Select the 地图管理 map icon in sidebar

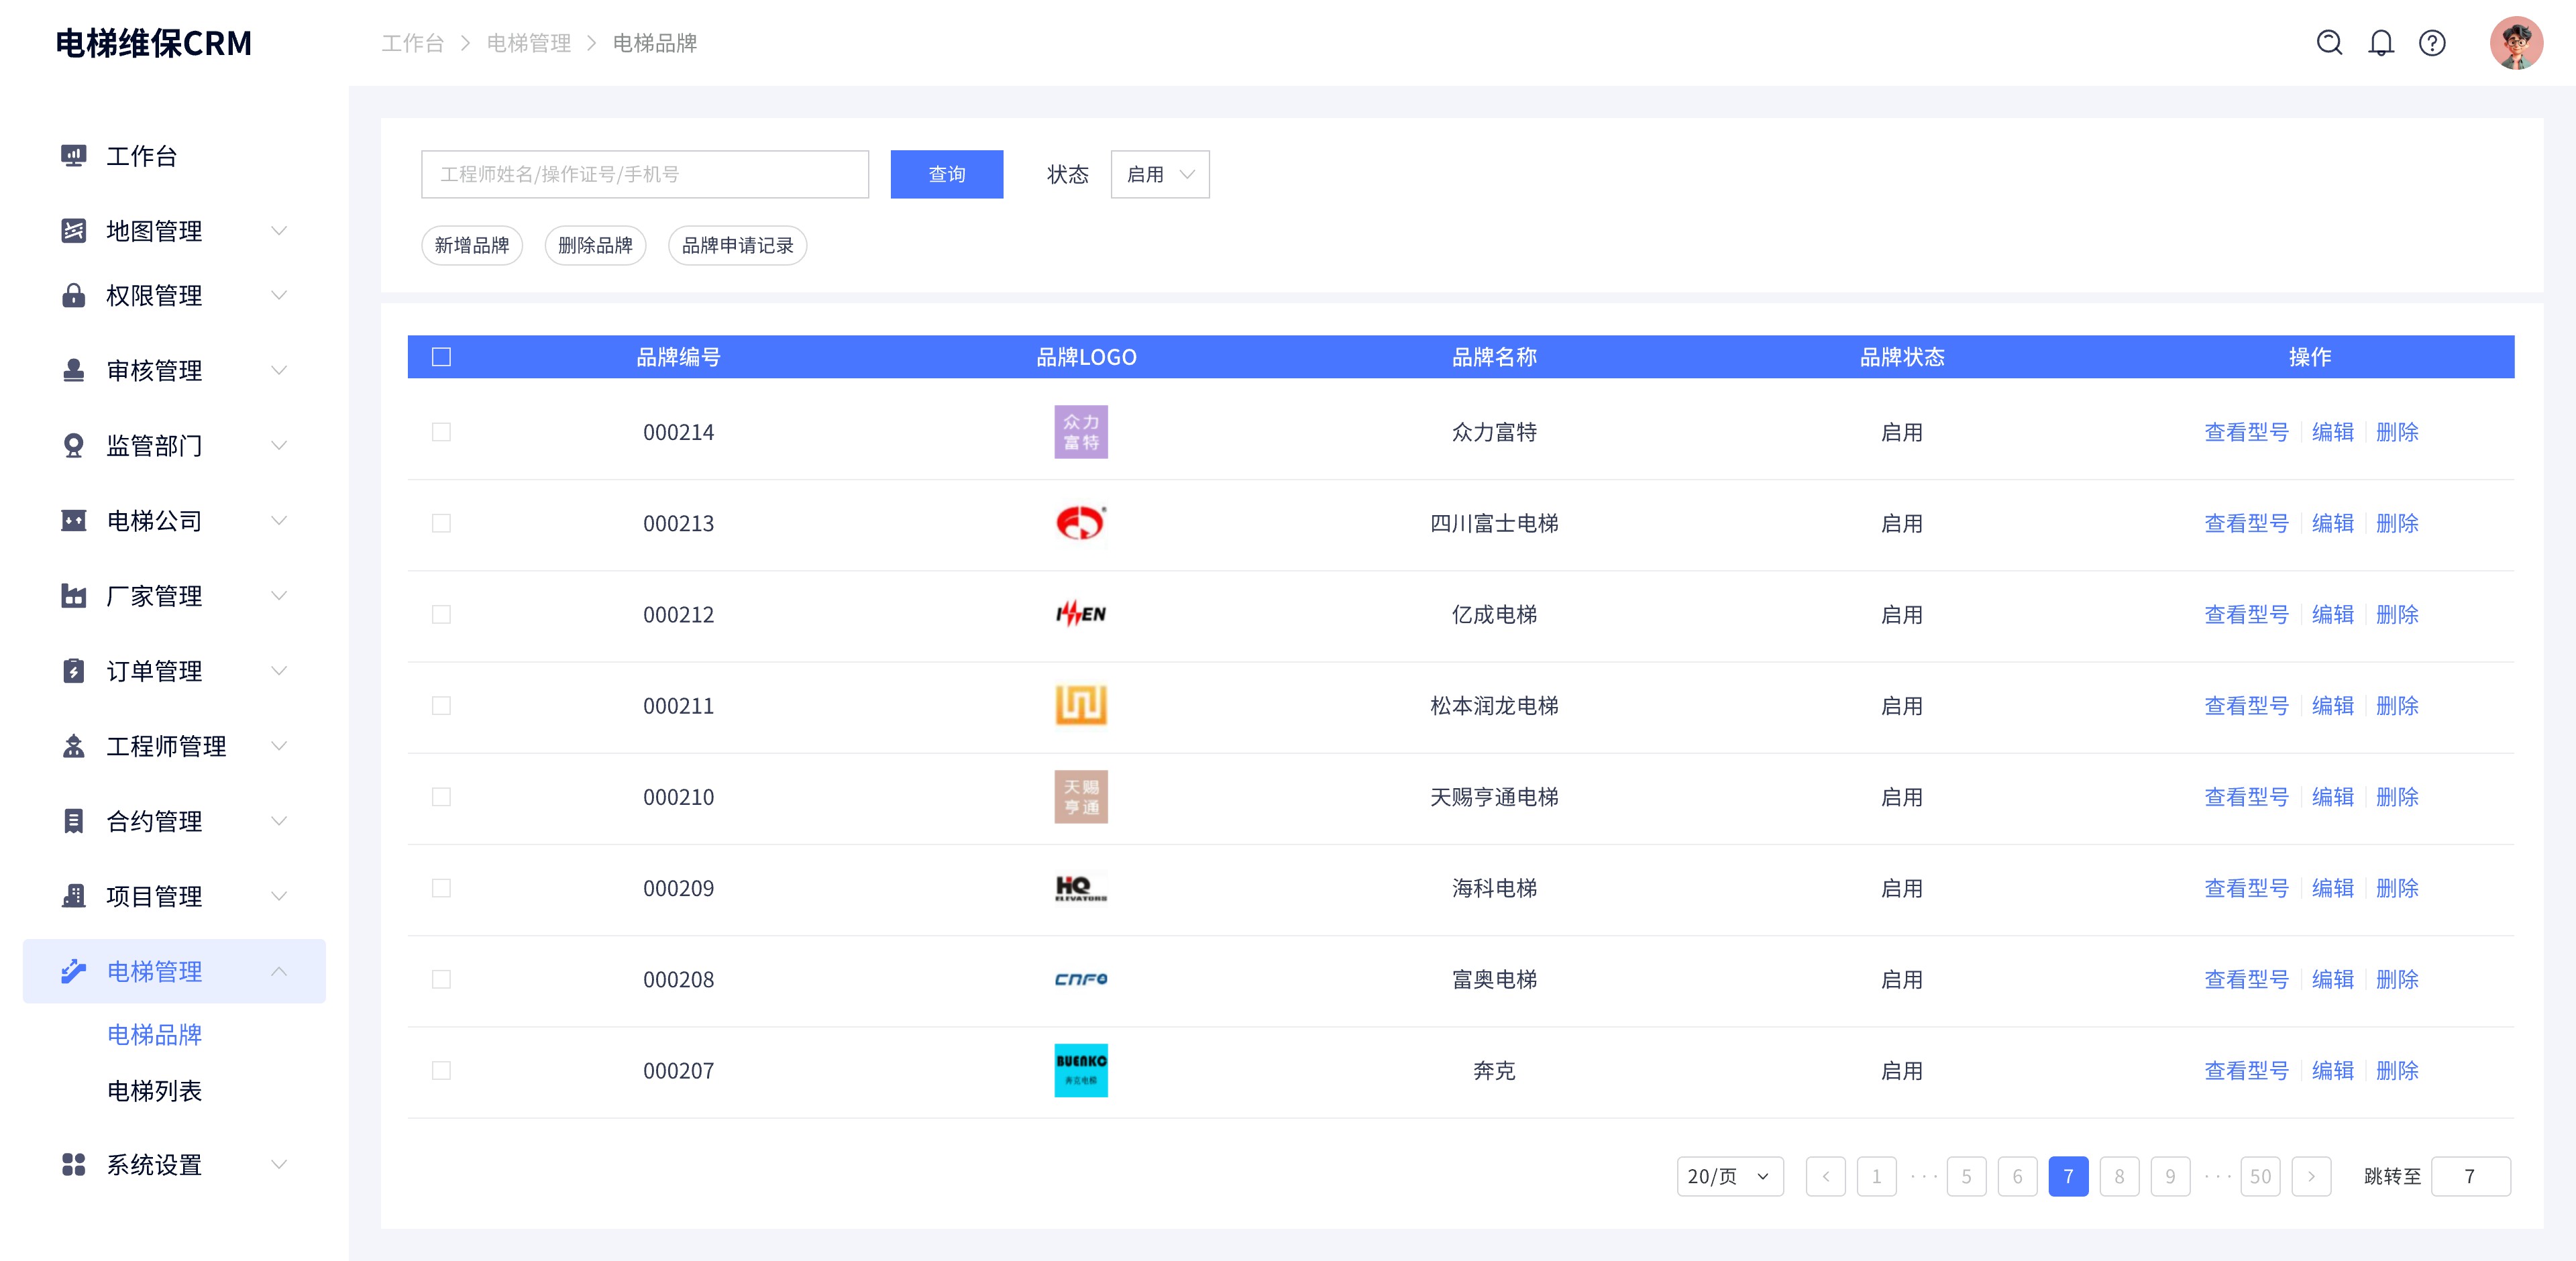[73, 230]
